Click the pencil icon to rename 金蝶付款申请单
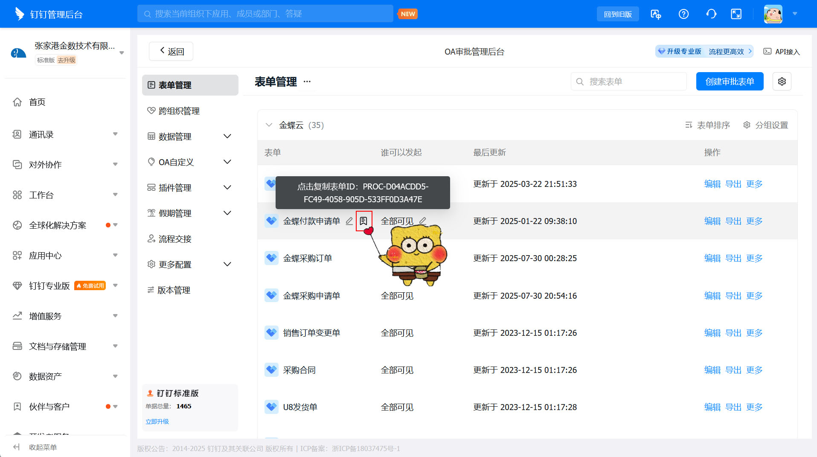 (x=349, y=221)
